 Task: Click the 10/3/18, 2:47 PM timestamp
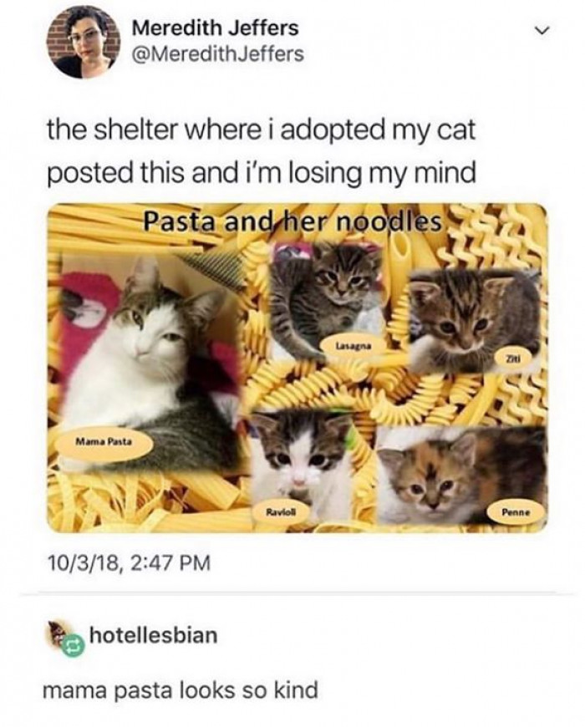[x=129, y=564]
